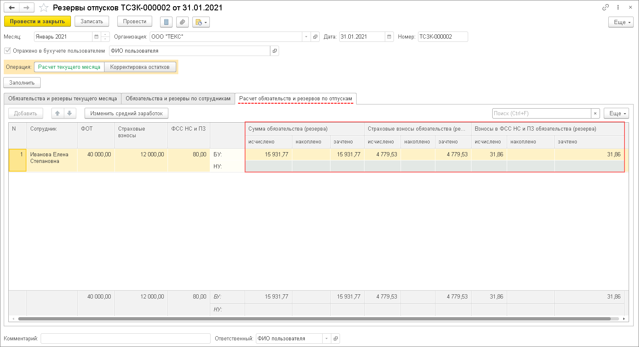Click the Номер field ТСЗК-000002
The width and height of the screenshot is (639, 347).
click(443, 37)
